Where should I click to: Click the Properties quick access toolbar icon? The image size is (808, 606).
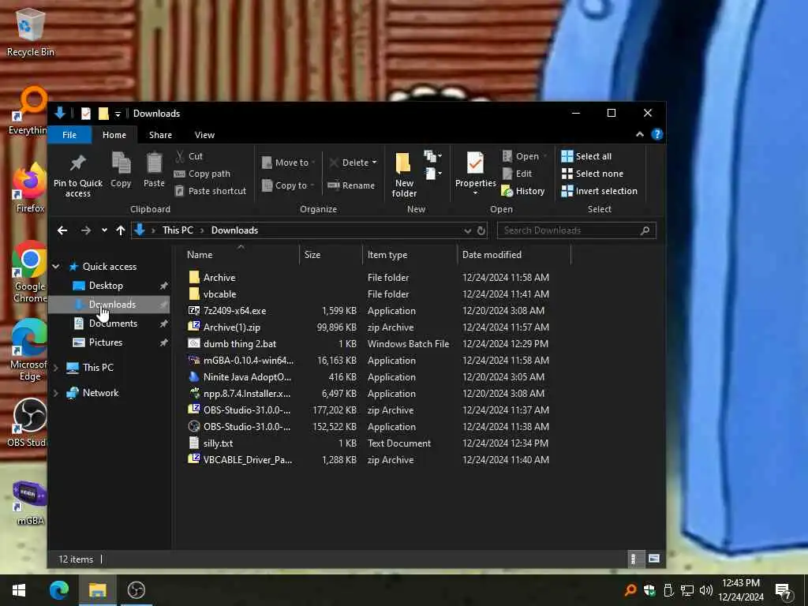85,114
